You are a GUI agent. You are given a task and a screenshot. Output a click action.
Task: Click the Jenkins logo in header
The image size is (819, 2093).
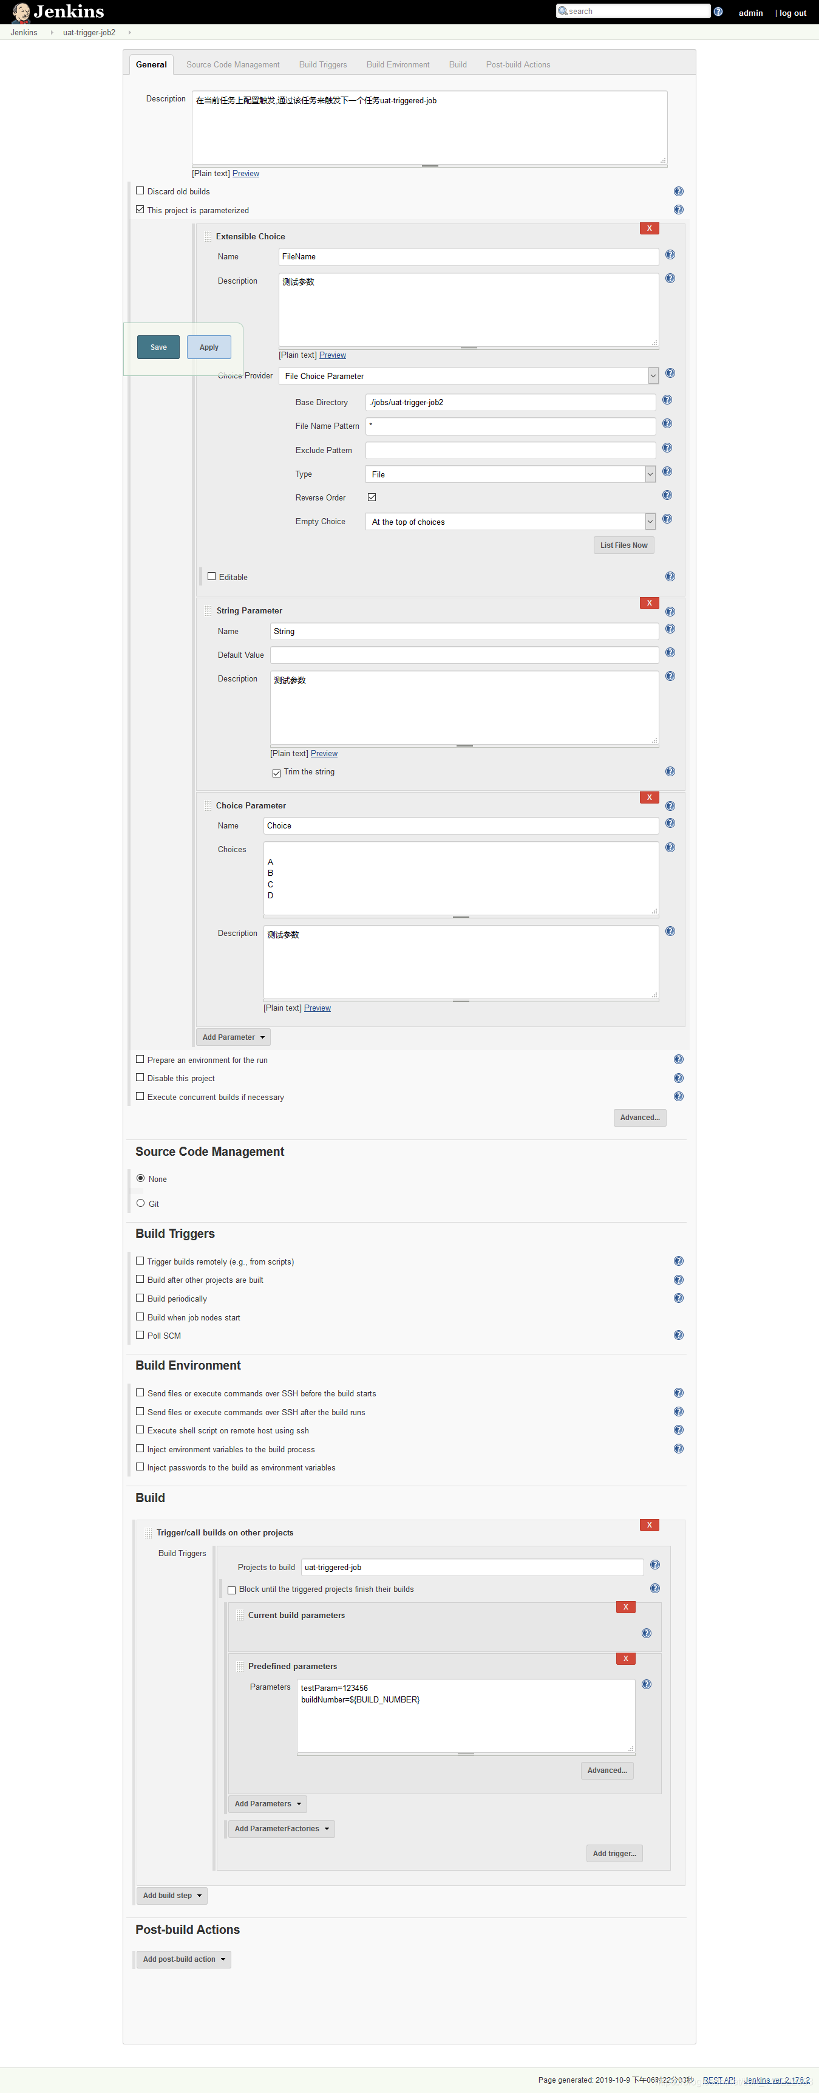tap(58, 12)
